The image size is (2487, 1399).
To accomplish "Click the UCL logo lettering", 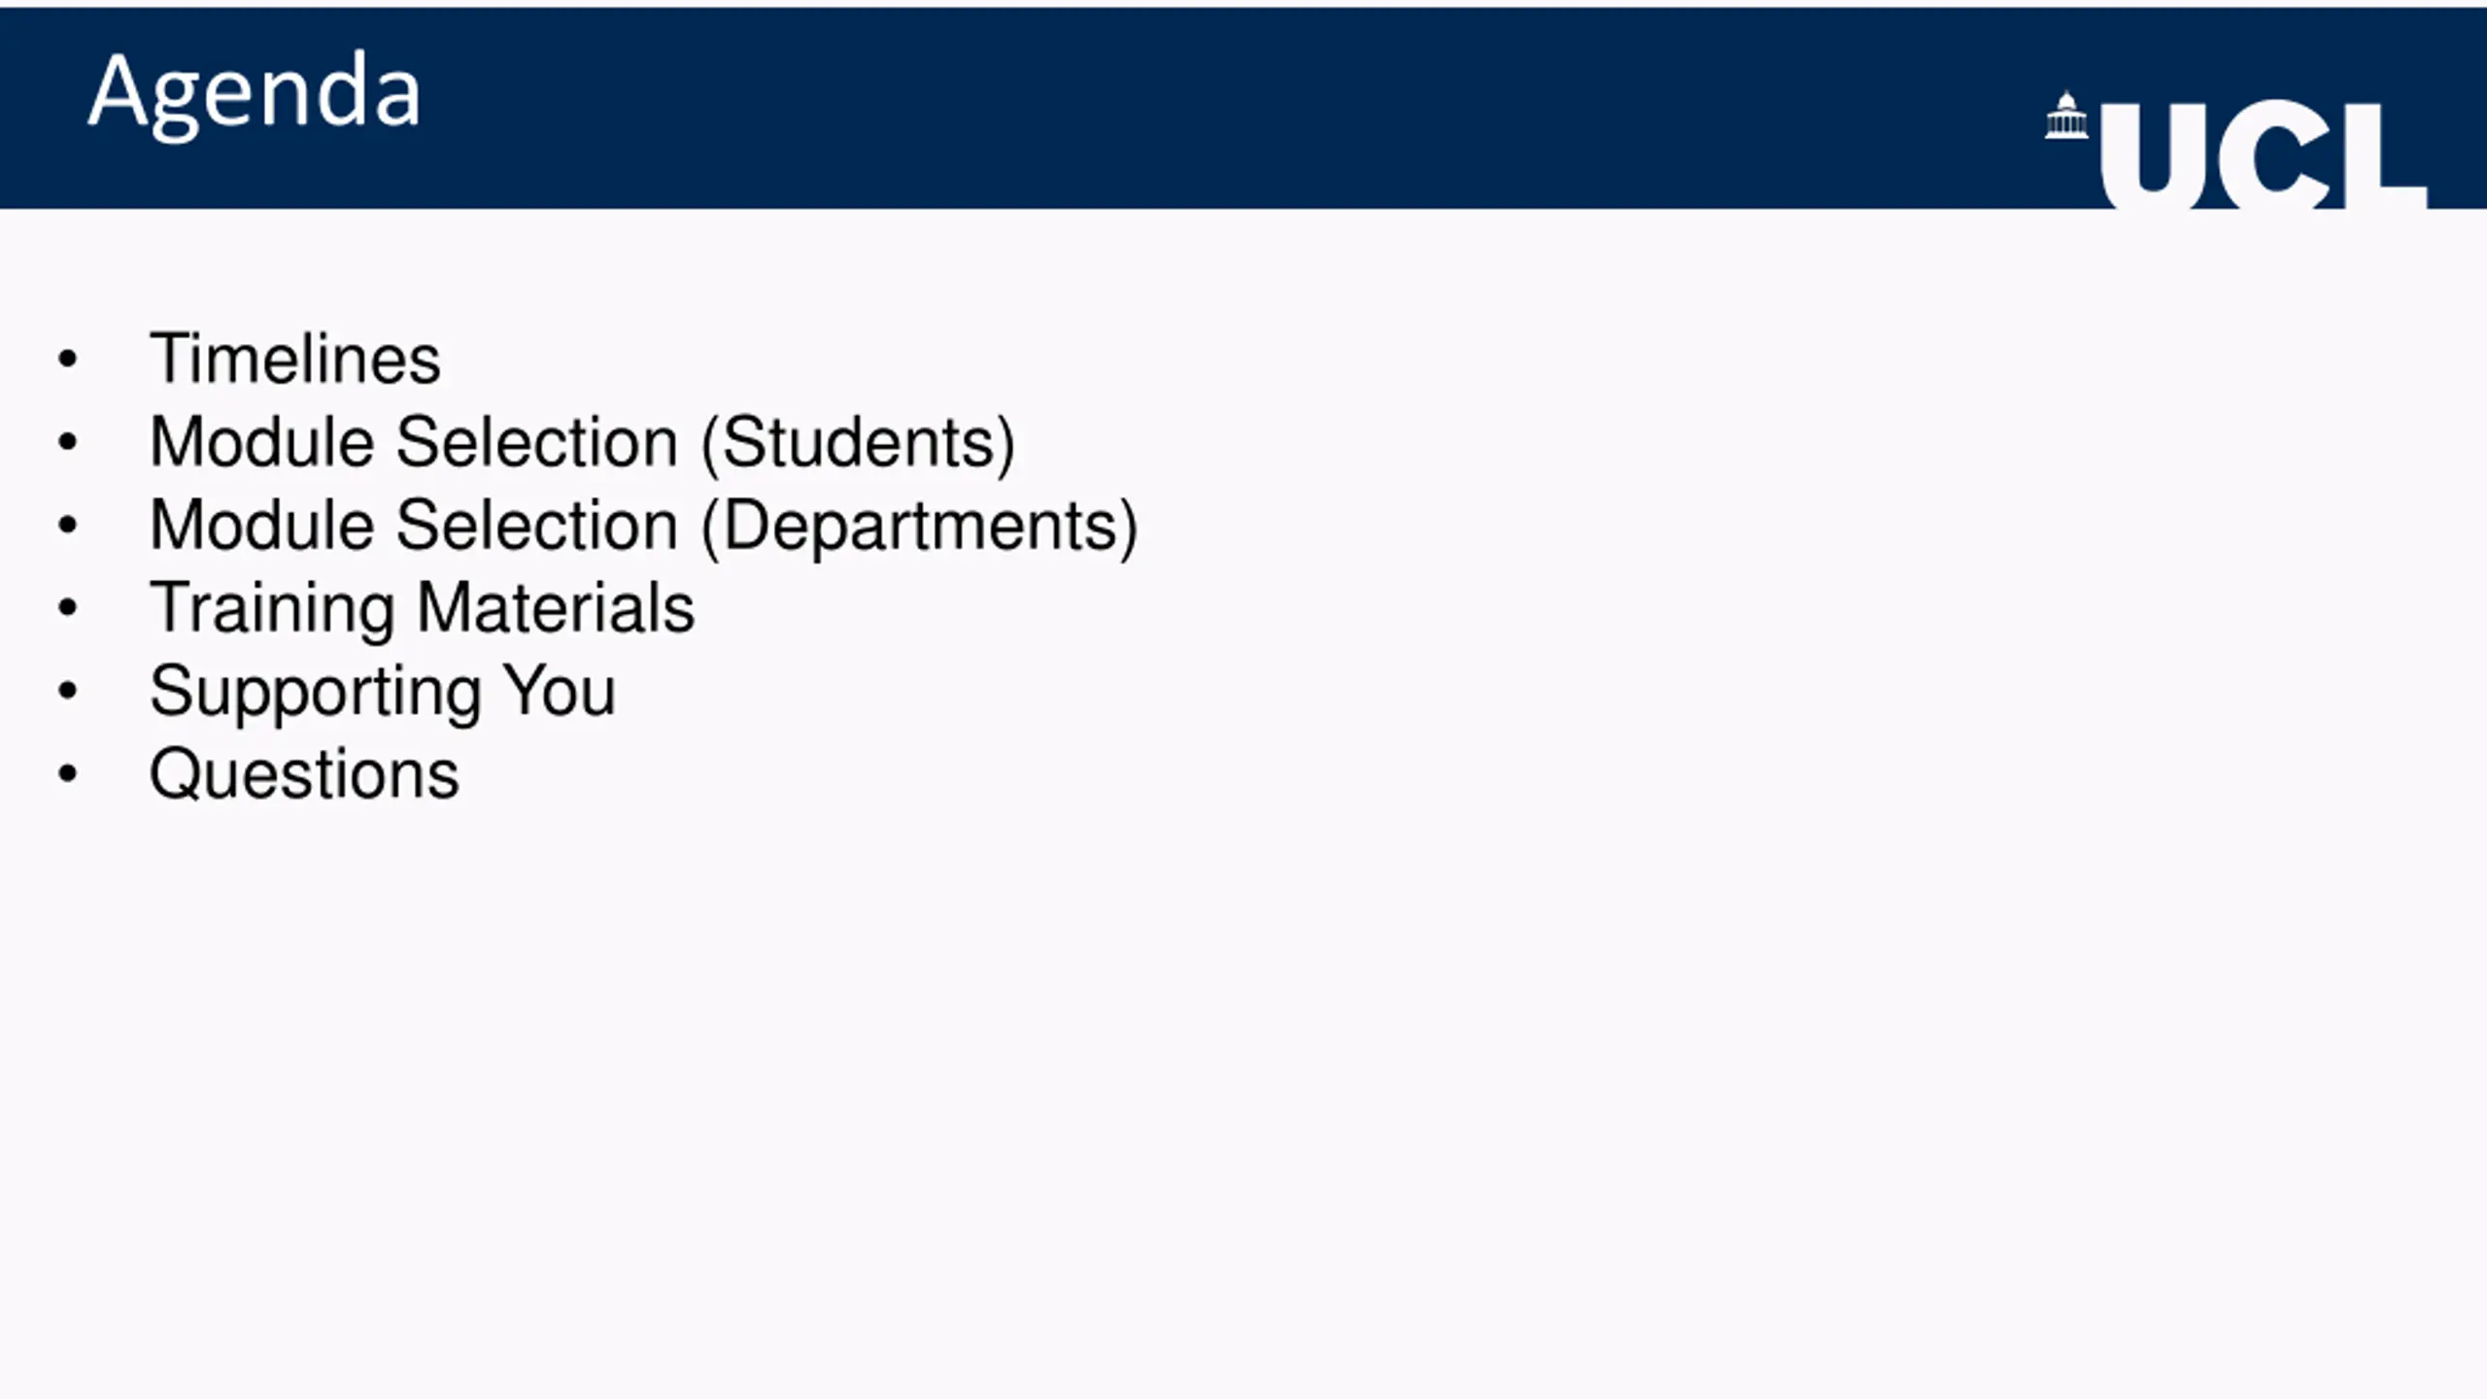I will pos(2263,155).
